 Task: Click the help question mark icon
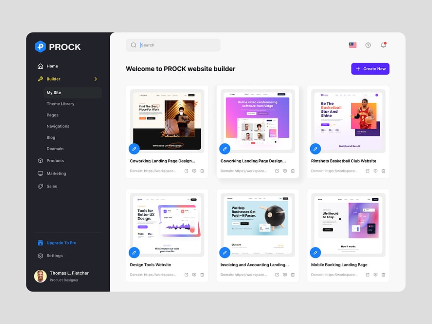point(368,45)
